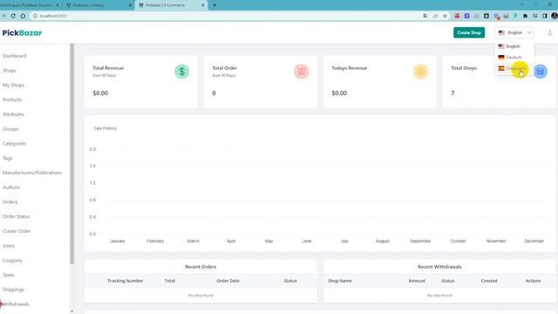The image size is (558, 314).
Task: Click the translate page icon in address bar
Action: [x=425, y=16]
